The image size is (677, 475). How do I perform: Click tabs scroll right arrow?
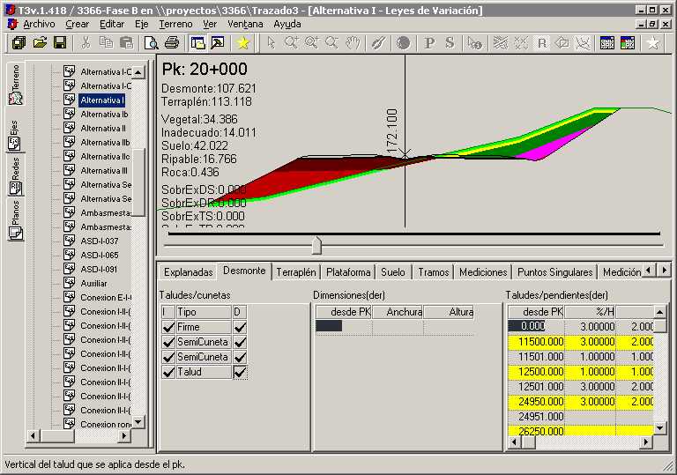tap(664, 271)
